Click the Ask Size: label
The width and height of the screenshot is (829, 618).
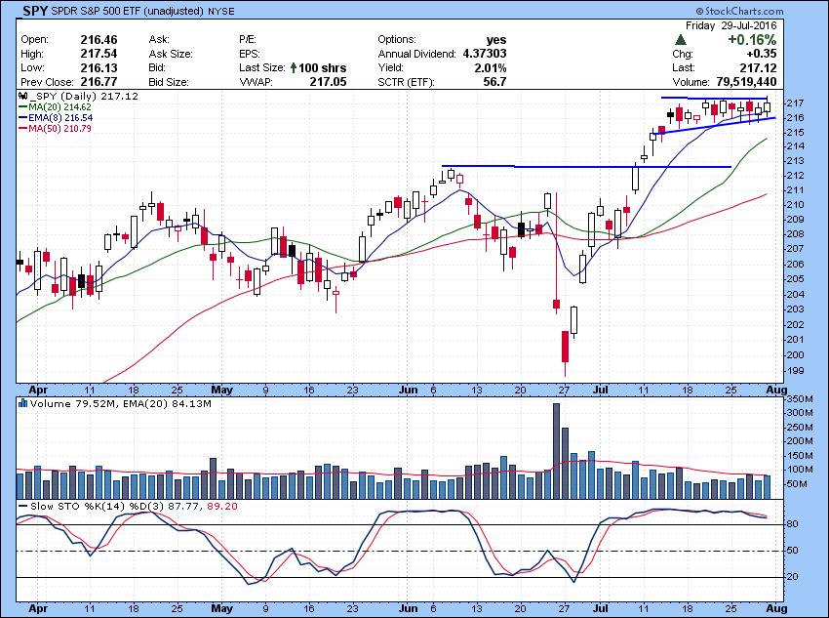click(x=171, y=54)
